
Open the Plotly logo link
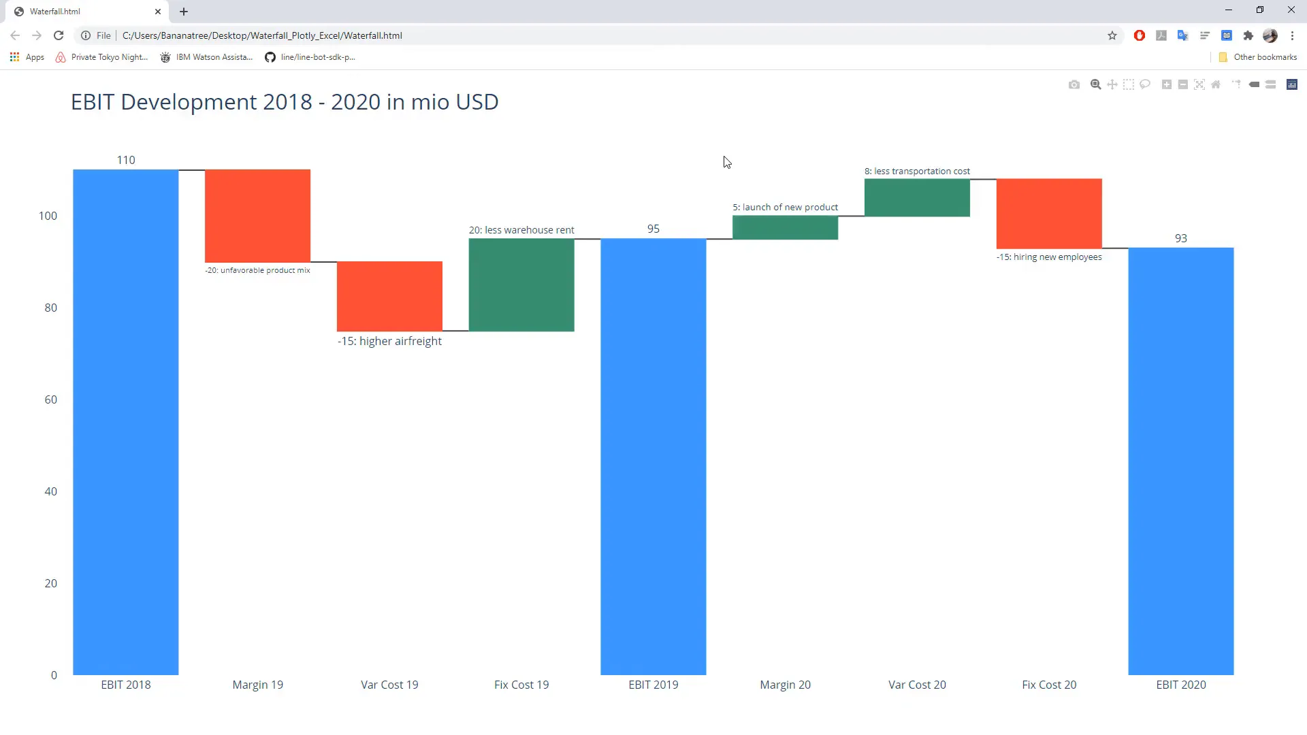pos(1292,84)
